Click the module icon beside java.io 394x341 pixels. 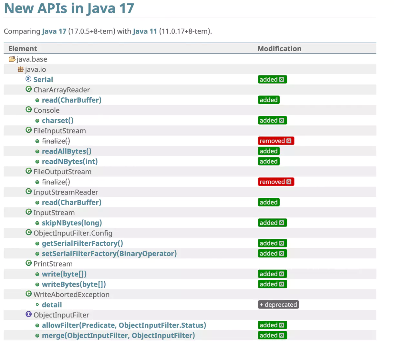[21, 69]
